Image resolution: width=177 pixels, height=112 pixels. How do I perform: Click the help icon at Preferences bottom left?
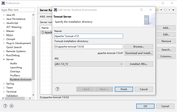(x=5, y=106)
